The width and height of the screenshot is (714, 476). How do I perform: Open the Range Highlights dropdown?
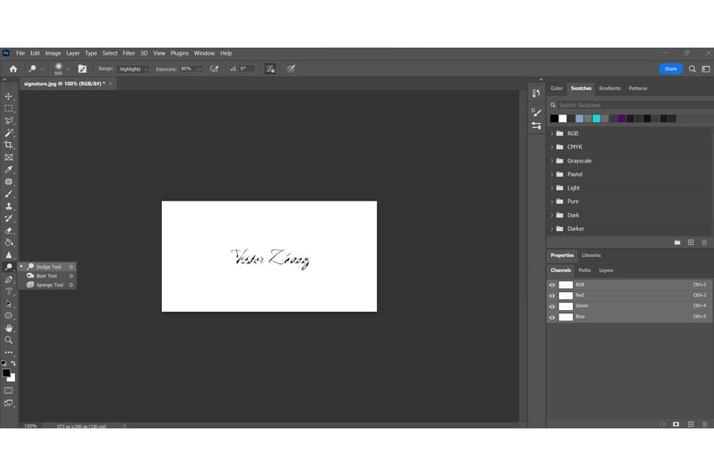[x=133, y=69]
